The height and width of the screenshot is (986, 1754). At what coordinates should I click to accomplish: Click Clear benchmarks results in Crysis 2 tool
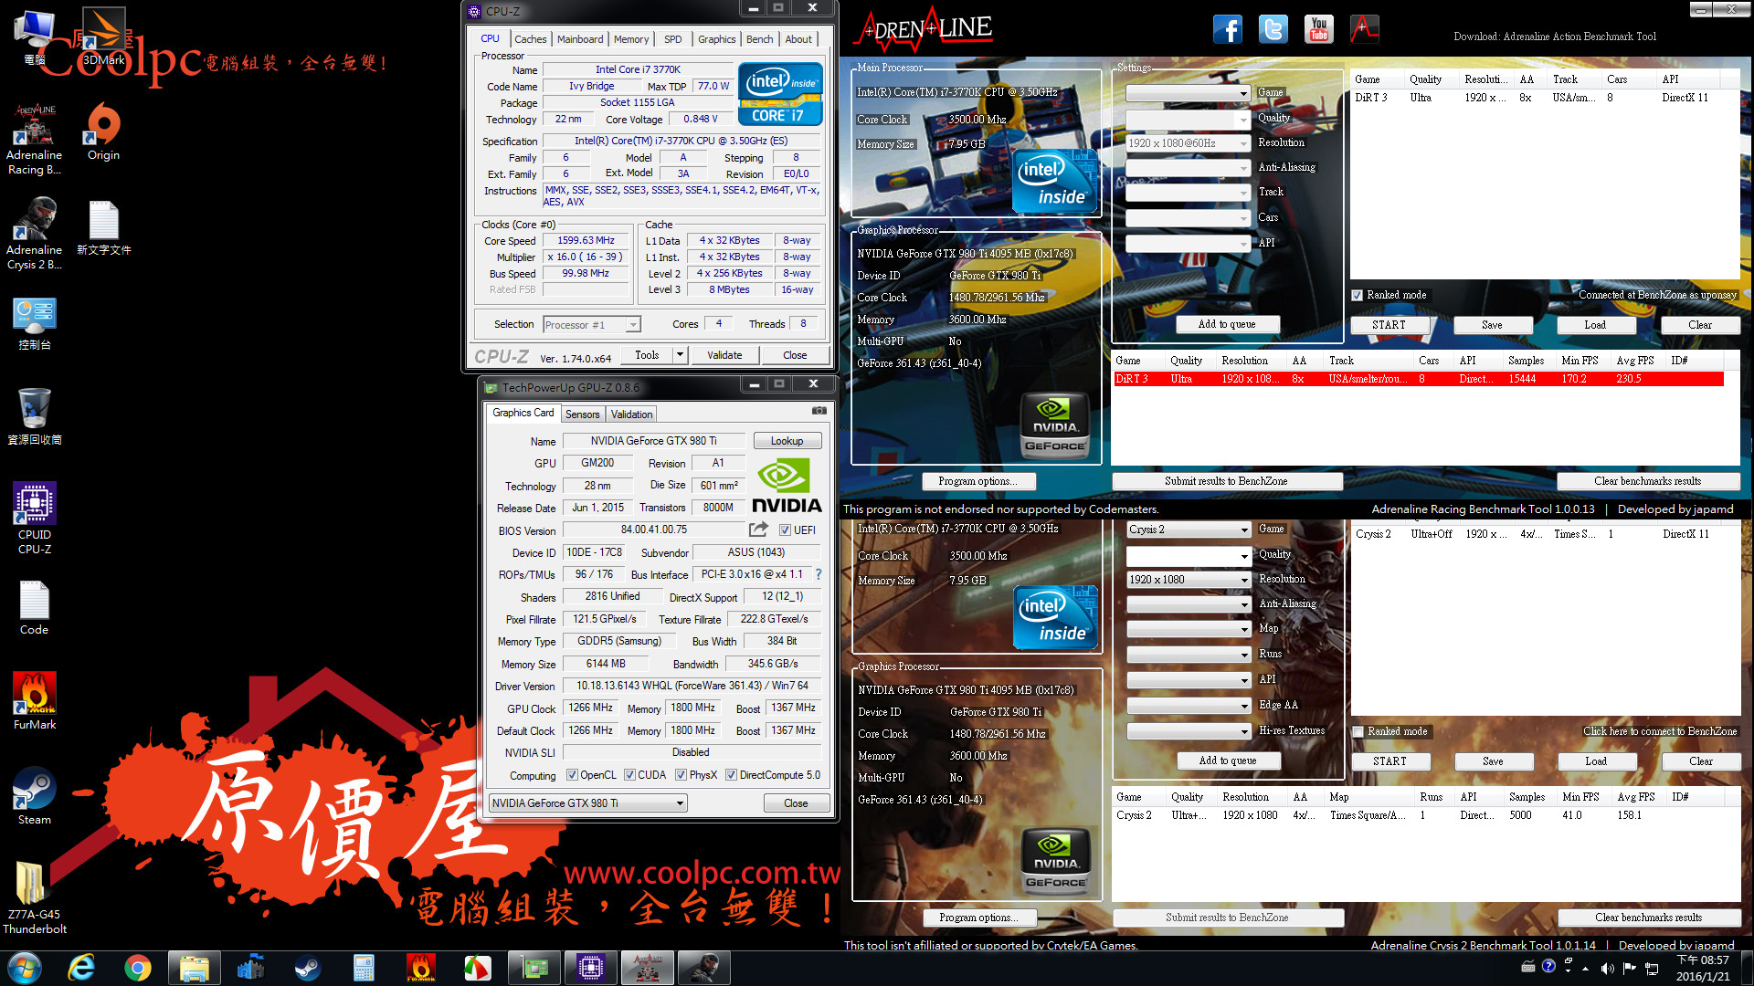point(1648,918)
